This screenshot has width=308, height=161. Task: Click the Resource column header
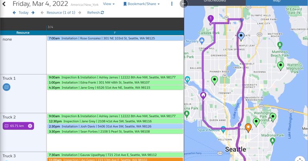[x=23, y=33]
